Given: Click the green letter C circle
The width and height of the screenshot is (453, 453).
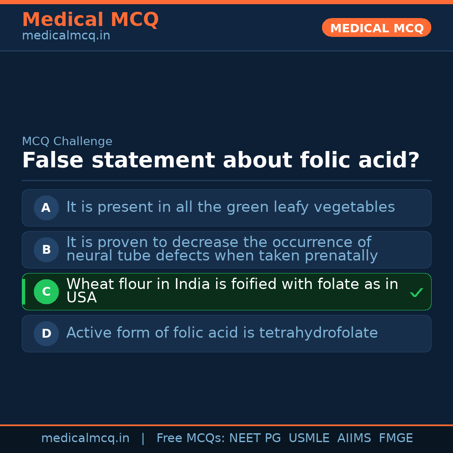Looking at the screenshot, I should point(46,292).
